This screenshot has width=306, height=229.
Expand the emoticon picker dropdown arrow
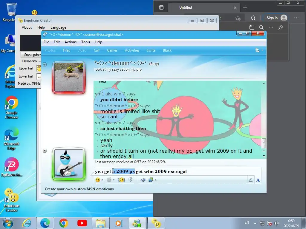click(102, 180)
